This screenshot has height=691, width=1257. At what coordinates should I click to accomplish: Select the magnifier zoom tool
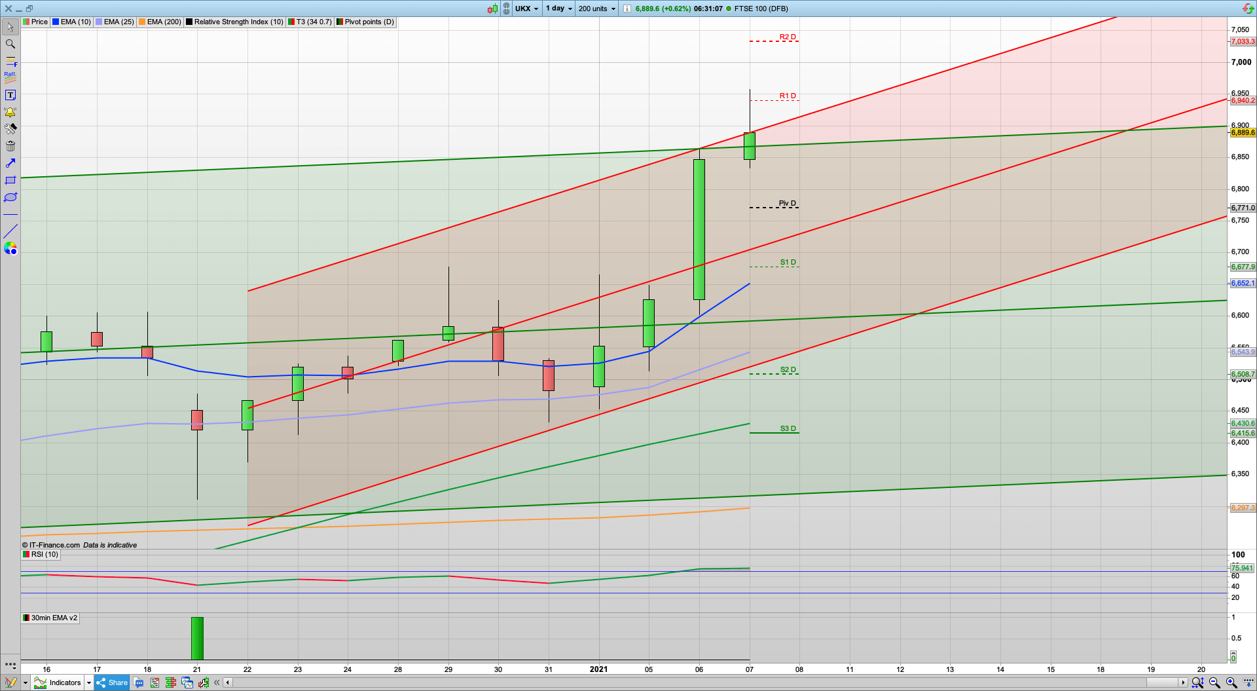click(10, 44)
